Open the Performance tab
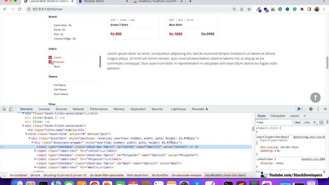The image size is (329, 185). (x=99, y=109)
